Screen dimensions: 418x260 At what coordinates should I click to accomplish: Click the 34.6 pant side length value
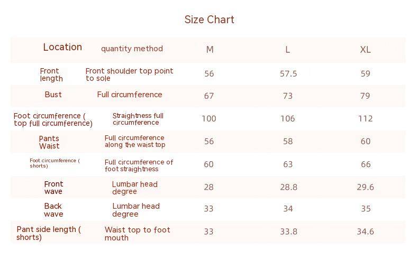point(365,231)
